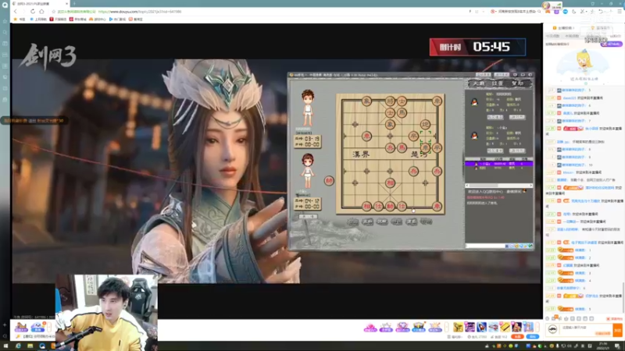Bookmark page with star icon
The image size is (625, 351).
[x=53, y=12]
